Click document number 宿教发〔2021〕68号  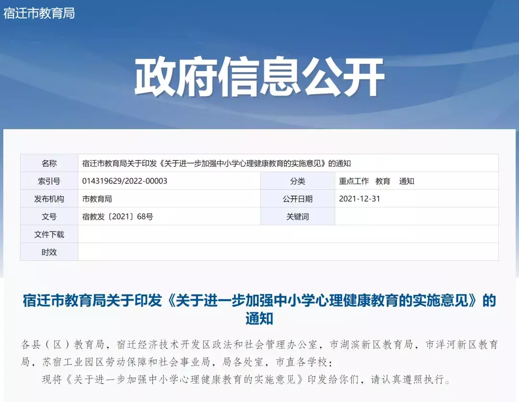tap(118, 217)
